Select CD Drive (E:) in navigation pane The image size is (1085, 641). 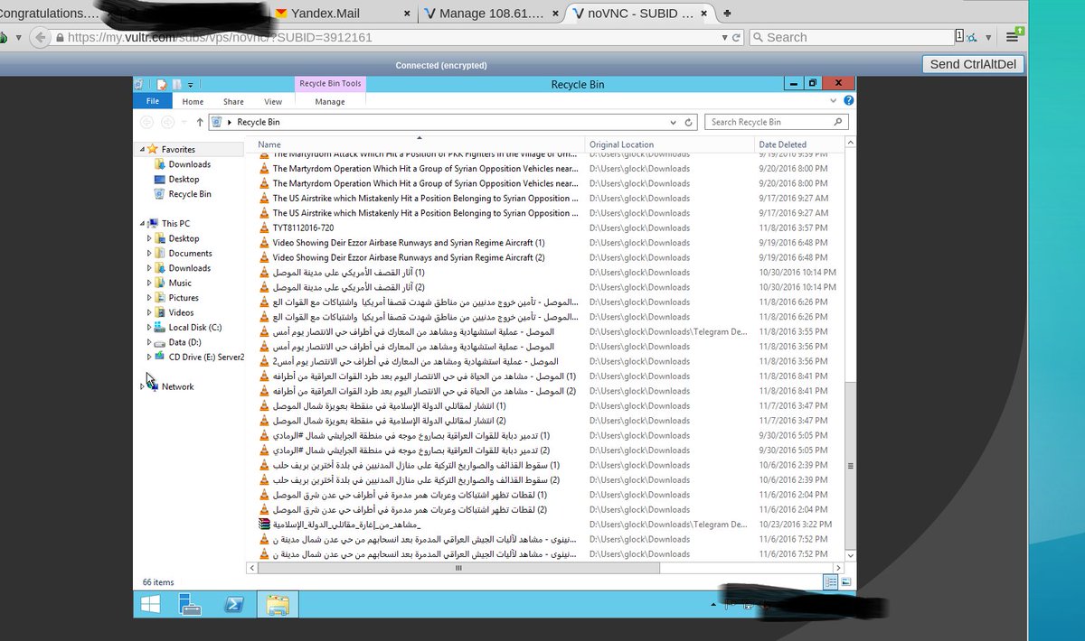(x=199, y=357)
